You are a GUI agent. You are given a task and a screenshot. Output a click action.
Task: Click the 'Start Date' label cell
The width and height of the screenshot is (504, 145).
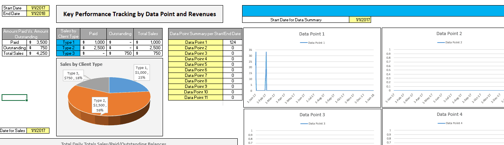coord(14,8)
